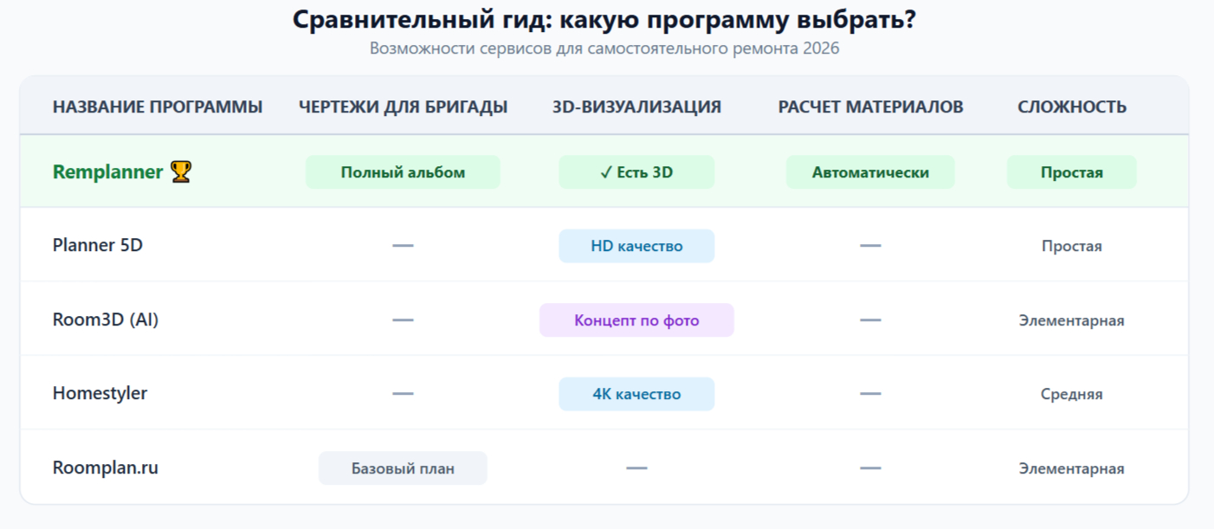
Task: Click the dash under 3D-визуализация in the Roomplan.ru row
Action: [636, 468]
